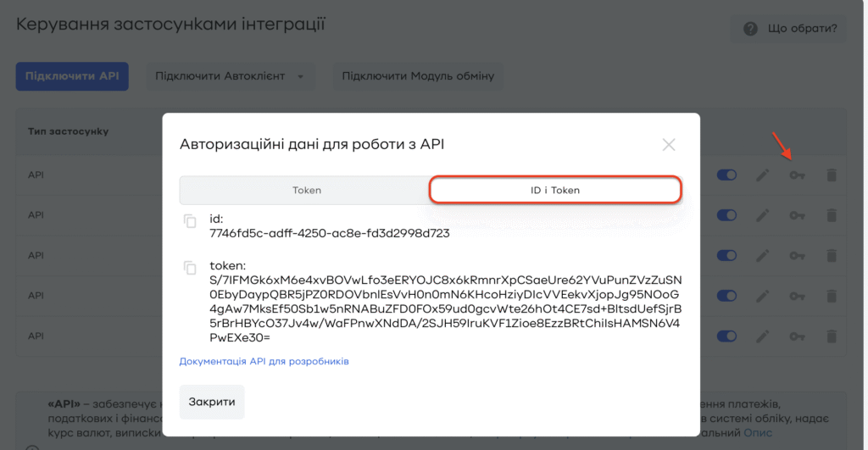Image resolution: width=868 pixels, height=450 pixels.
Task: Click Підключити Модуль обміну button
Action: (418, 76)
